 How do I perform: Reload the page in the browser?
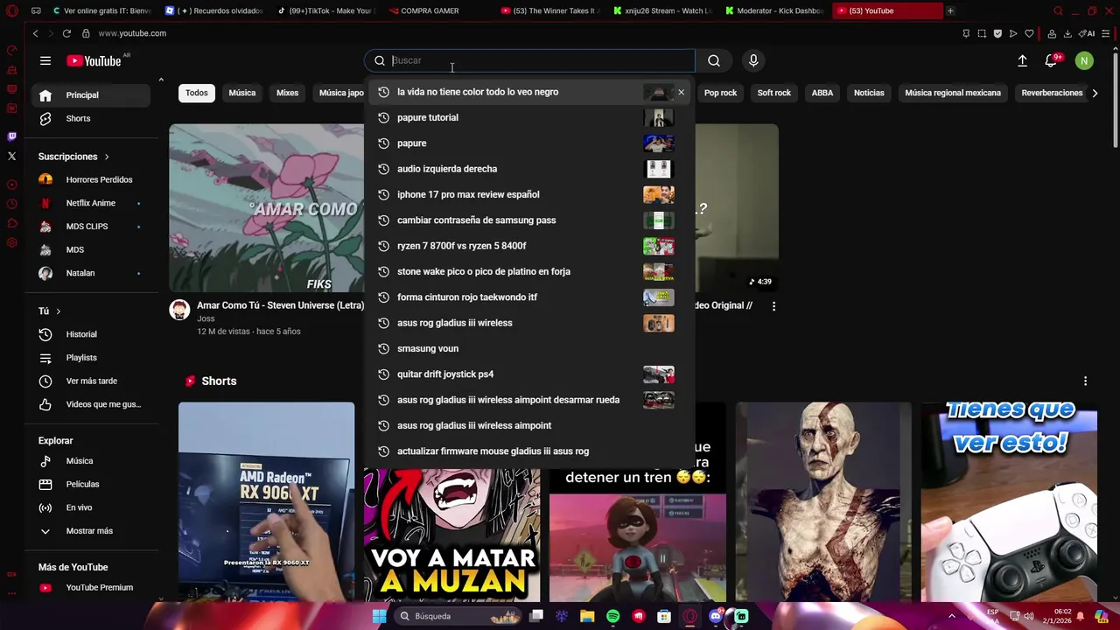pyautogui.click(x=66, y=33)
